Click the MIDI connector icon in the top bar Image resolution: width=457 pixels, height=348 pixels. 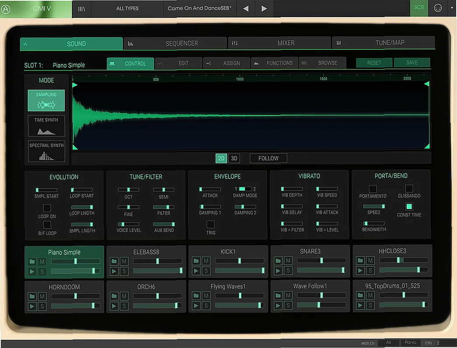click(438, 7)
